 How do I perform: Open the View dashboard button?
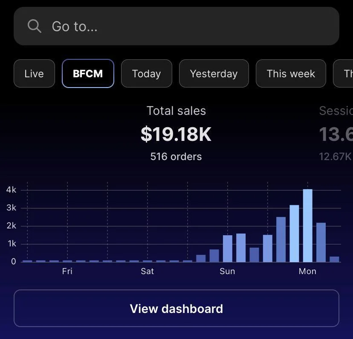pyautogui.click(x=176, y=308)
